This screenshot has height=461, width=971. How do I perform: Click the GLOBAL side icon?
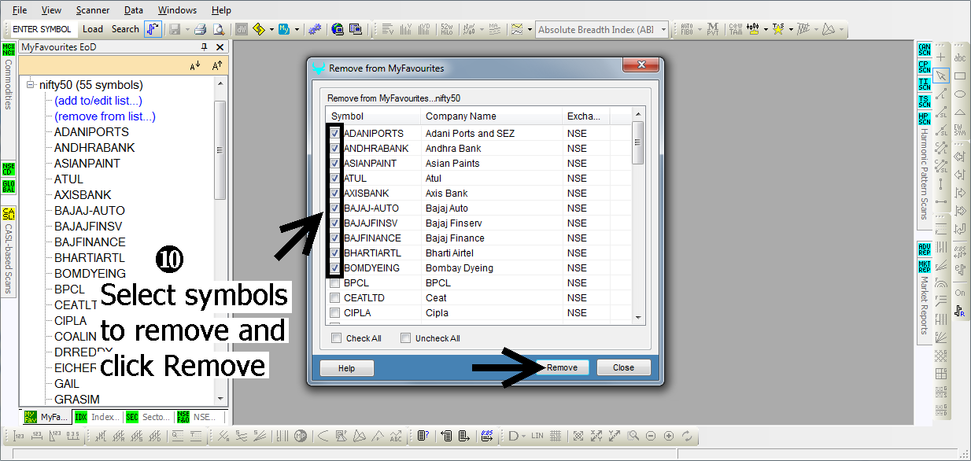point(9,186)
